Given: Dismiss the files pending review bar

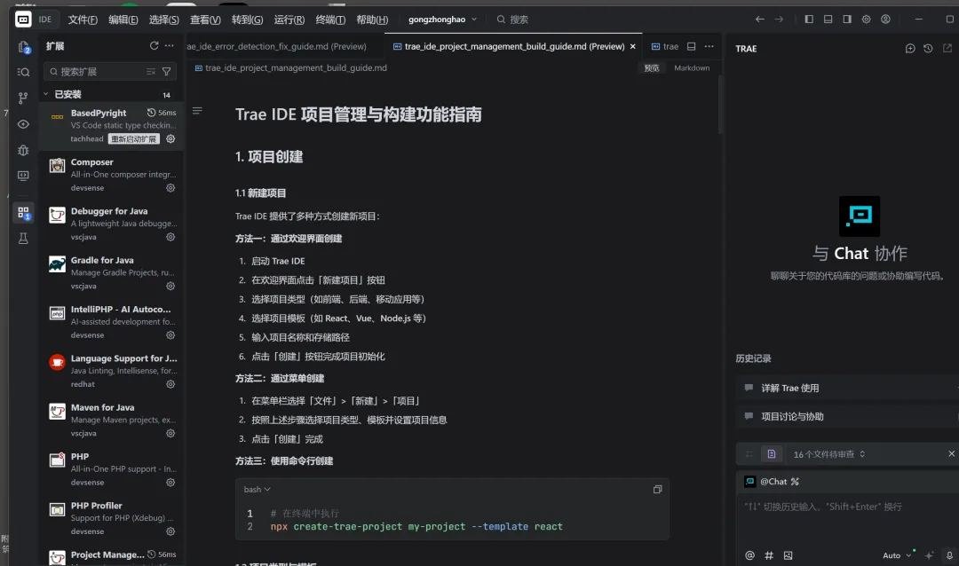Looking at the screenshot, I should [x=951, y=453].
